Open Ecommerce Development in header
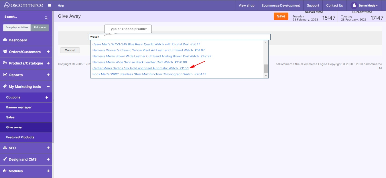Screen dimensions: 386x178 [x=281, y=5]
